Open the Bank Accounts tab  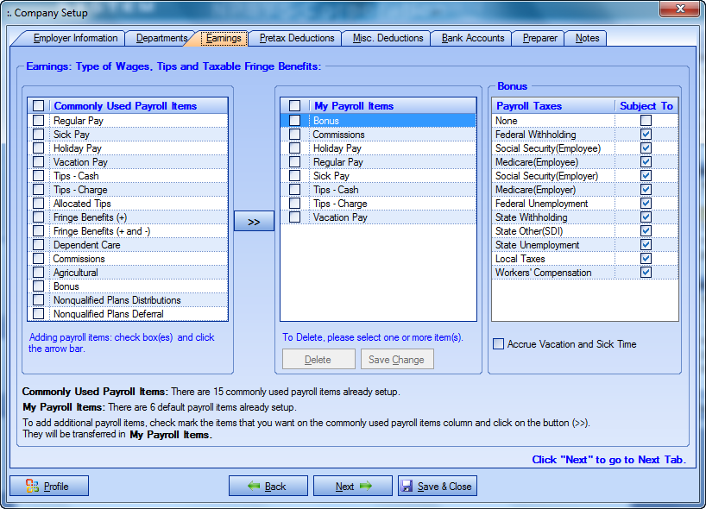tap(472, 38)
